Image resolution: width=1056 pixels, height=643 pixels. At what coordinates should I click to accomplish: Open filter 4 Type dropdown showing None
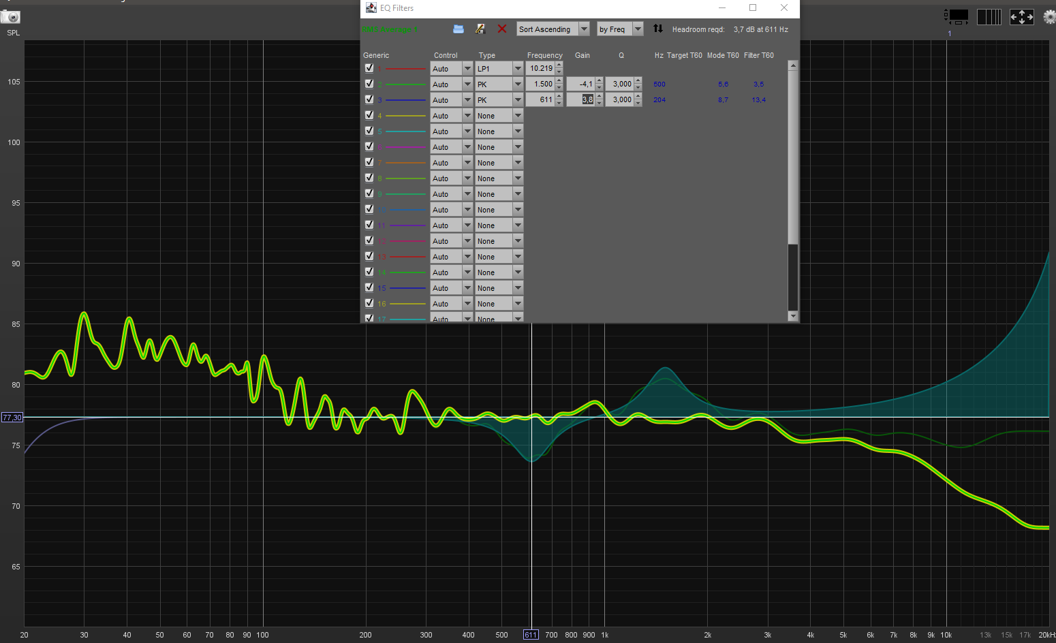point(499,115)
